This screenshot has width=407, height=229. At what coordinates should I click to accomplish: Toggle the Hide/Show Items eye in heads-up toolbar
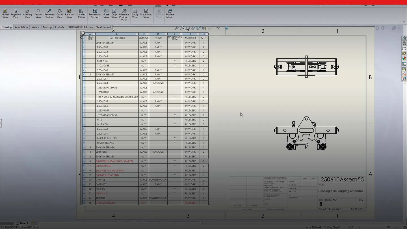tap(218, 28)
